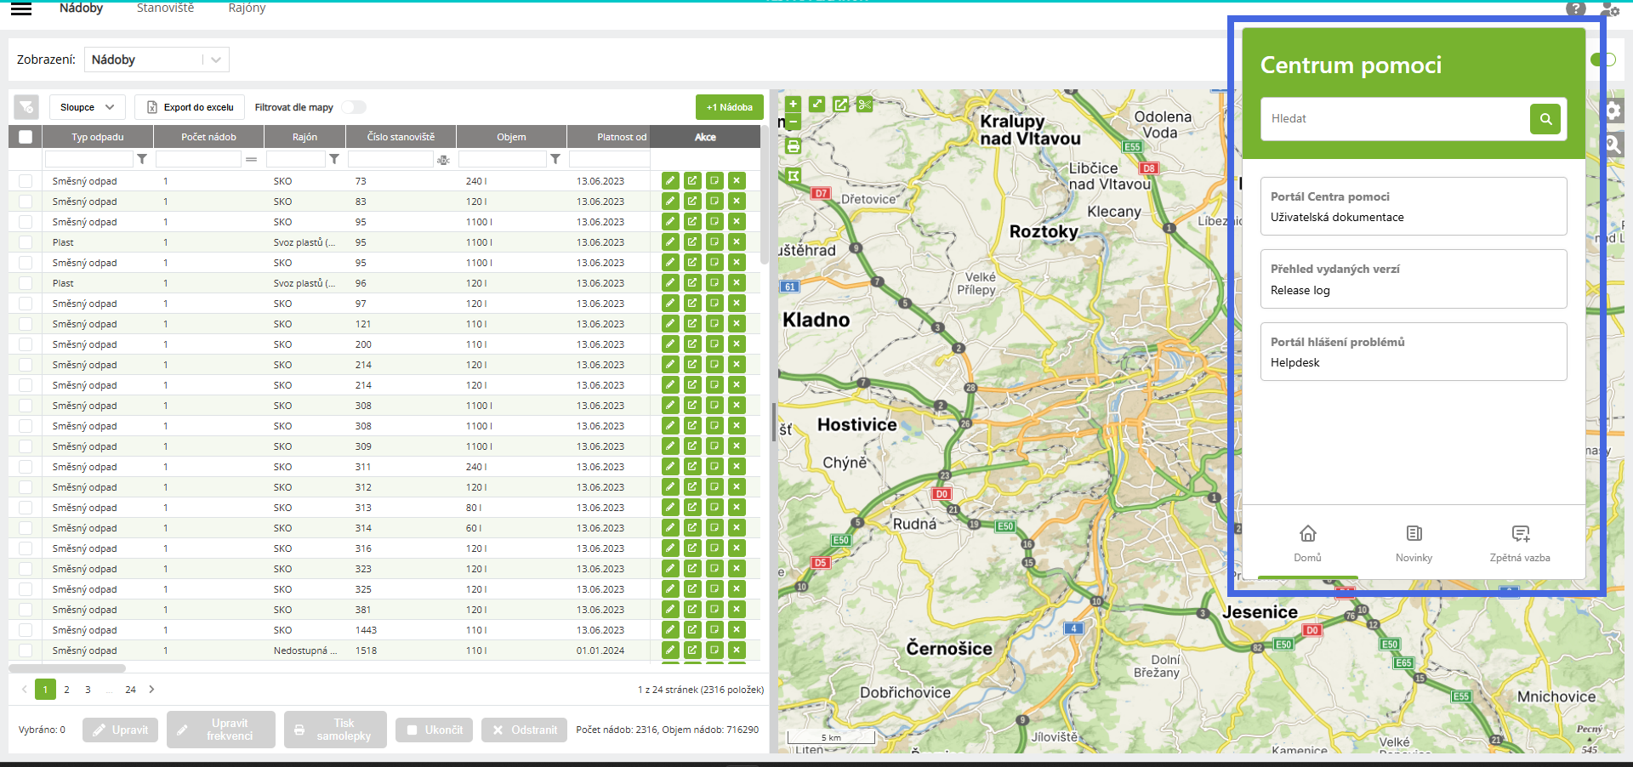Screen dimensions: 1633x767
Task: Click the map print icon
Action: tap(793, 146)
